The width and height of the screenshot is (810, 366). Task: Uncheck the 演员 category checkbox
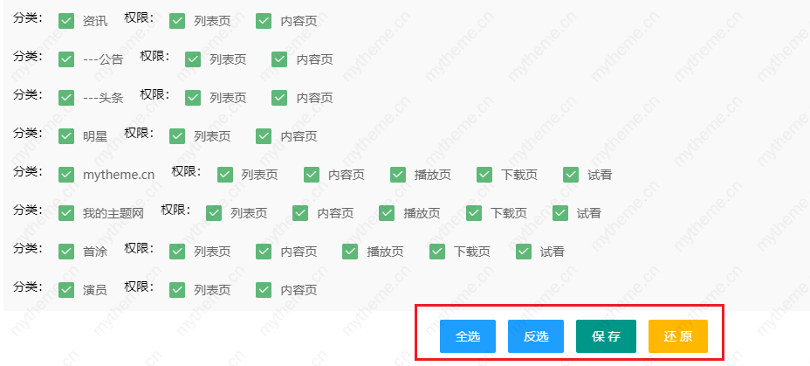66,290
